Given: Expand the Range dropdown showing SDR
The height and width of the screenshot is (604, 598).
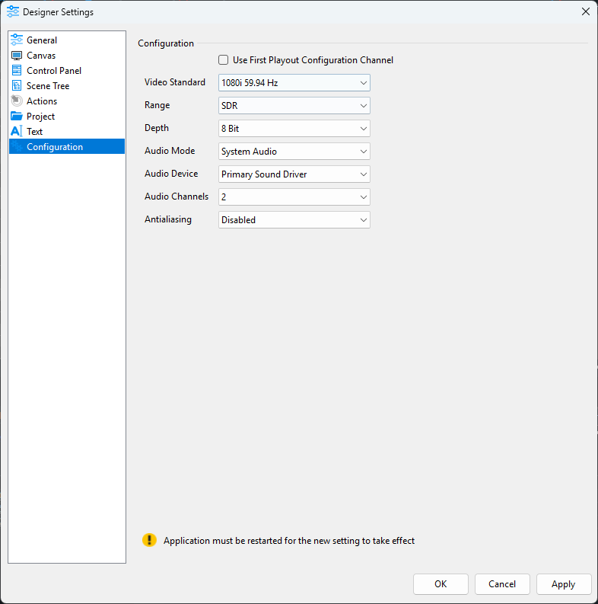Looking at the screenshot, I should click(x=294, y=105).
